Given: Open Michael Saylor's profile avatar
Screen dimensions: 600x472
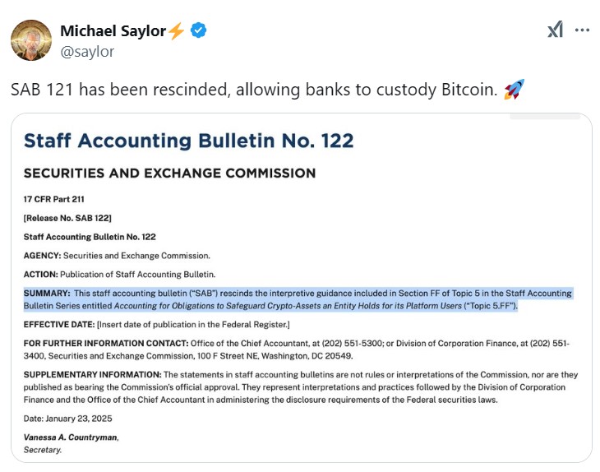Looking at the screenshot, I should point(31,41).
